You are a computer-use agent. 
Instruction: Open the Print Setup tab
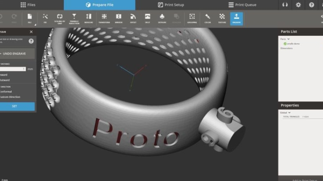(171, 5)
